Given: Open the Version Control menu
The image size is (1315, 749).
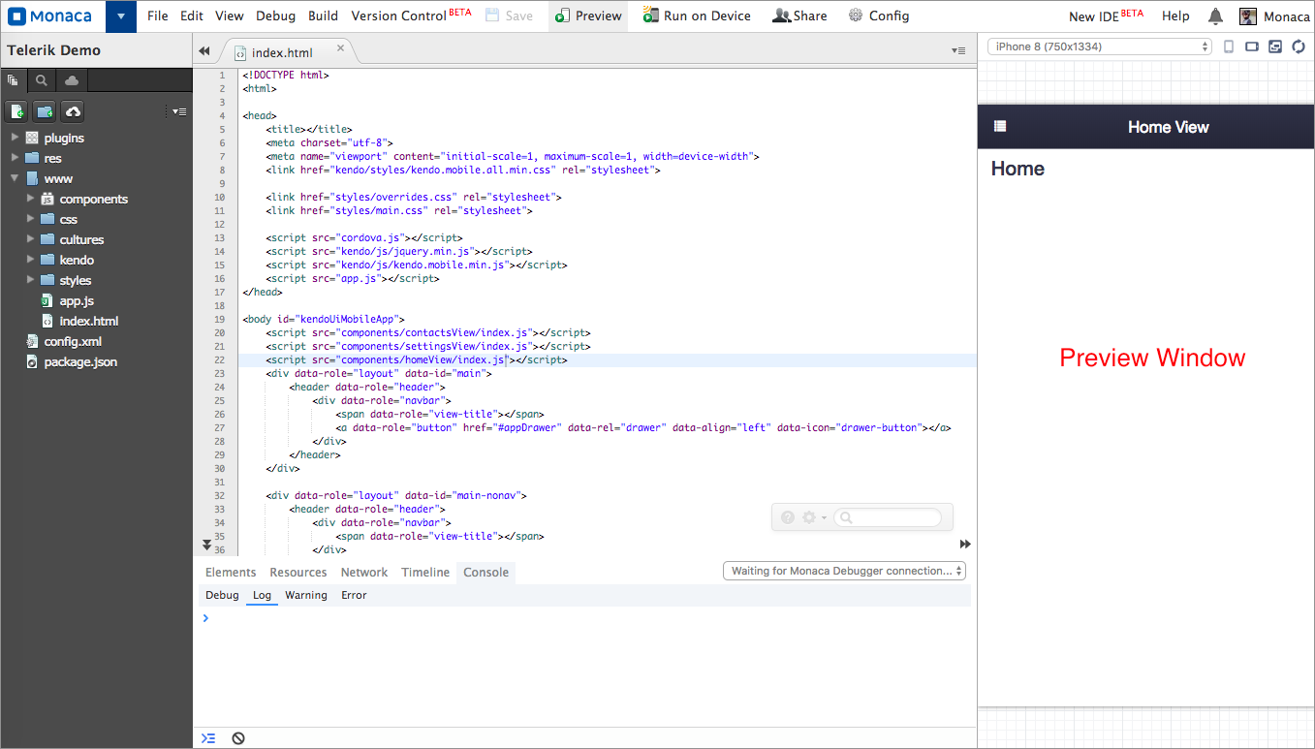Looking at the screenshot, I should tap(412, 16).
